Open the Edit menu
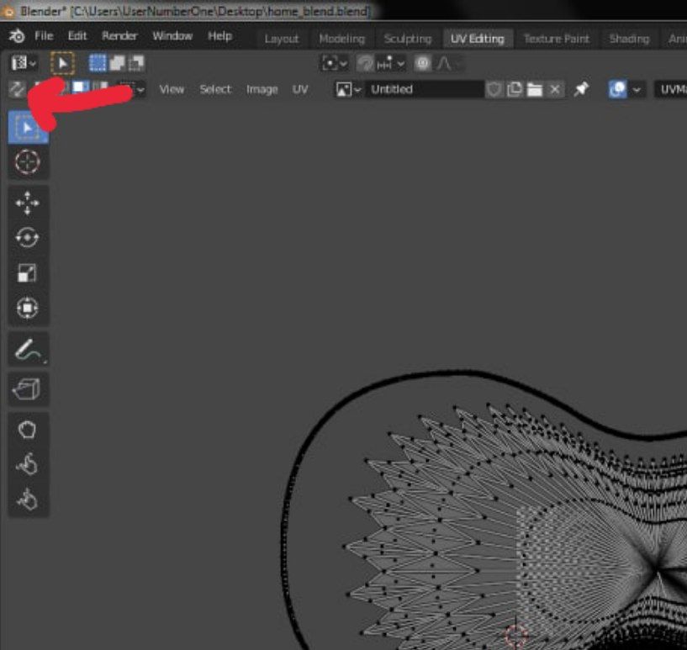 (x=77, y=36)
